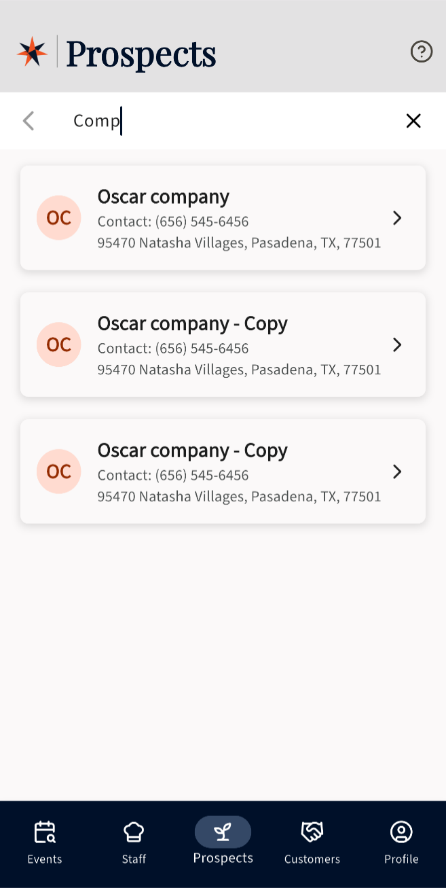Clear the search text with X
446x888 pixels.
(x=413, y=121)
